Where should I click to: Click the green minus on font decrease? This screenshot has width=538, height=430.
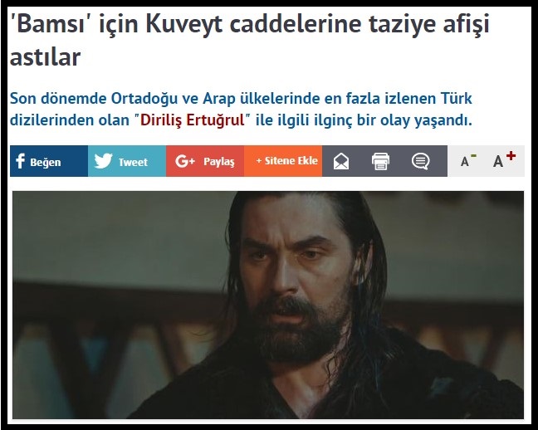pyautogui.click(x=473, y=156)
